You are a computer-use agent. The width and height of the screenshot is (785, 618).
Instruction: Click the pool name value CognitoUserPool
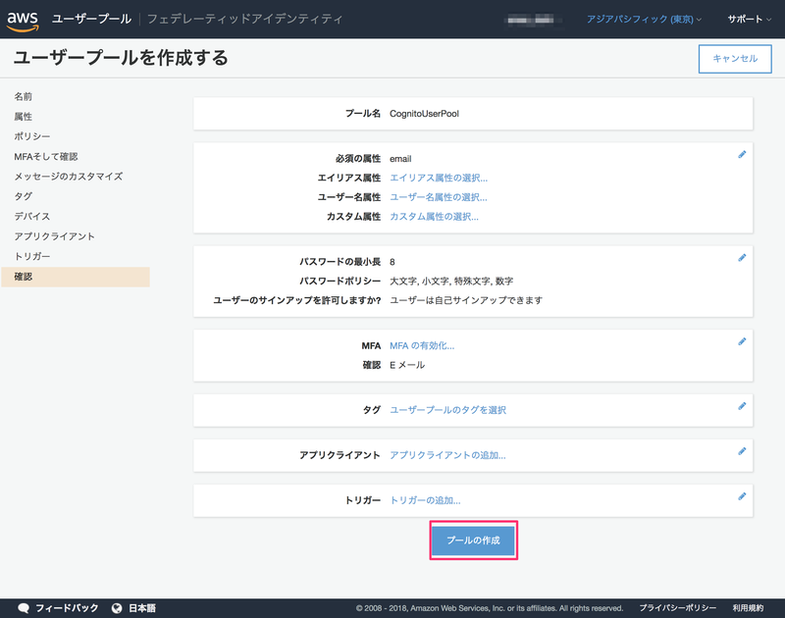(424, 114)
